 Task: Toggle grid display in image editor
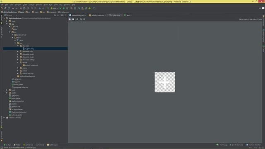[73, 19]
